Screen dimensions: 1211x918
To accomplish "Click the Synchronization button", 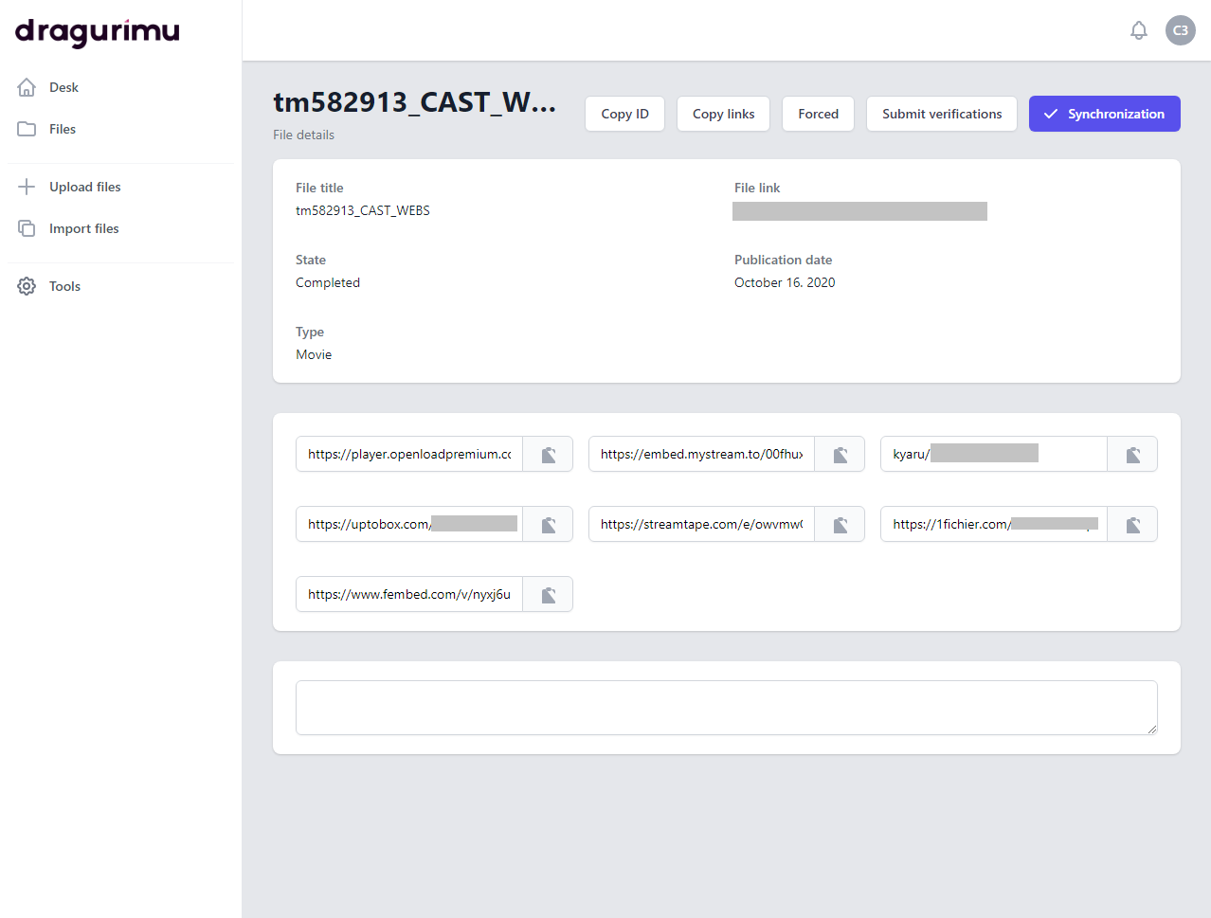I will click(x=1104, y=114).
